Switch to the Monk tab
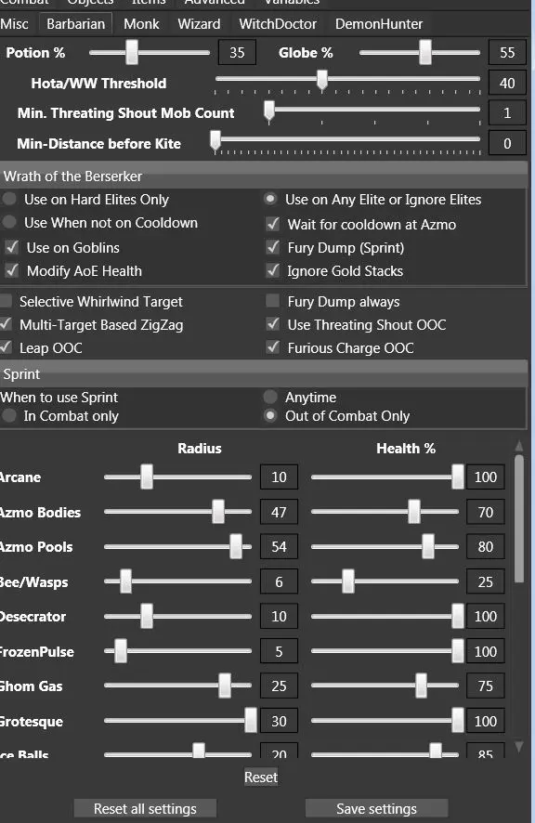This screenshot has width=535, height=823. pyautogui.click(x=141, y=23)
